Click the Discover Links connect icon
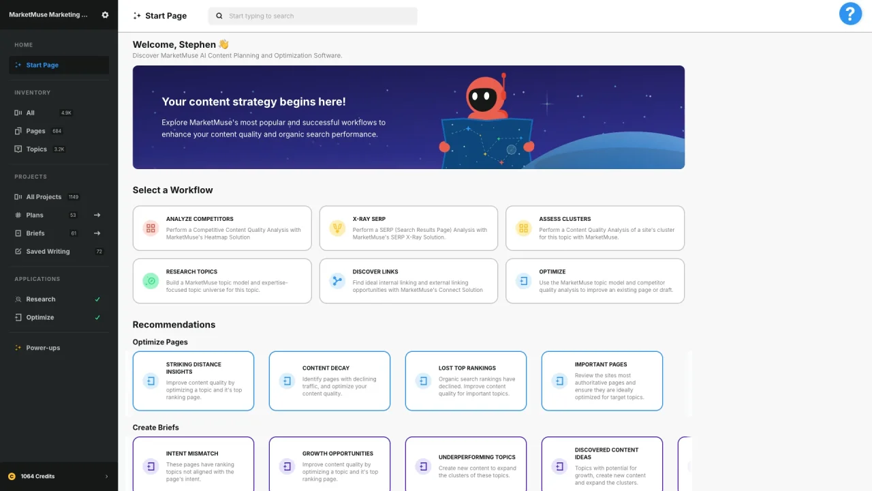 pyautogui.click(x=337, y=280)
